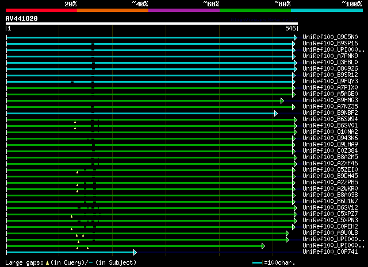Click the arrowhead ending the UniRef100_Q9C5N0 alignment
This screenshot has width=368, height=267.
pos(296,37)
